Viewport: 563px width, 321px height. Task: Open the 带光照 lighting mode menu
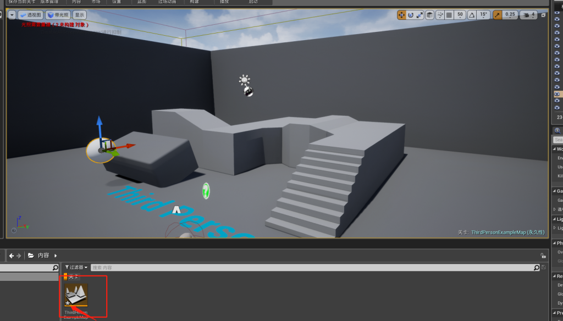[x=58, y=15]
